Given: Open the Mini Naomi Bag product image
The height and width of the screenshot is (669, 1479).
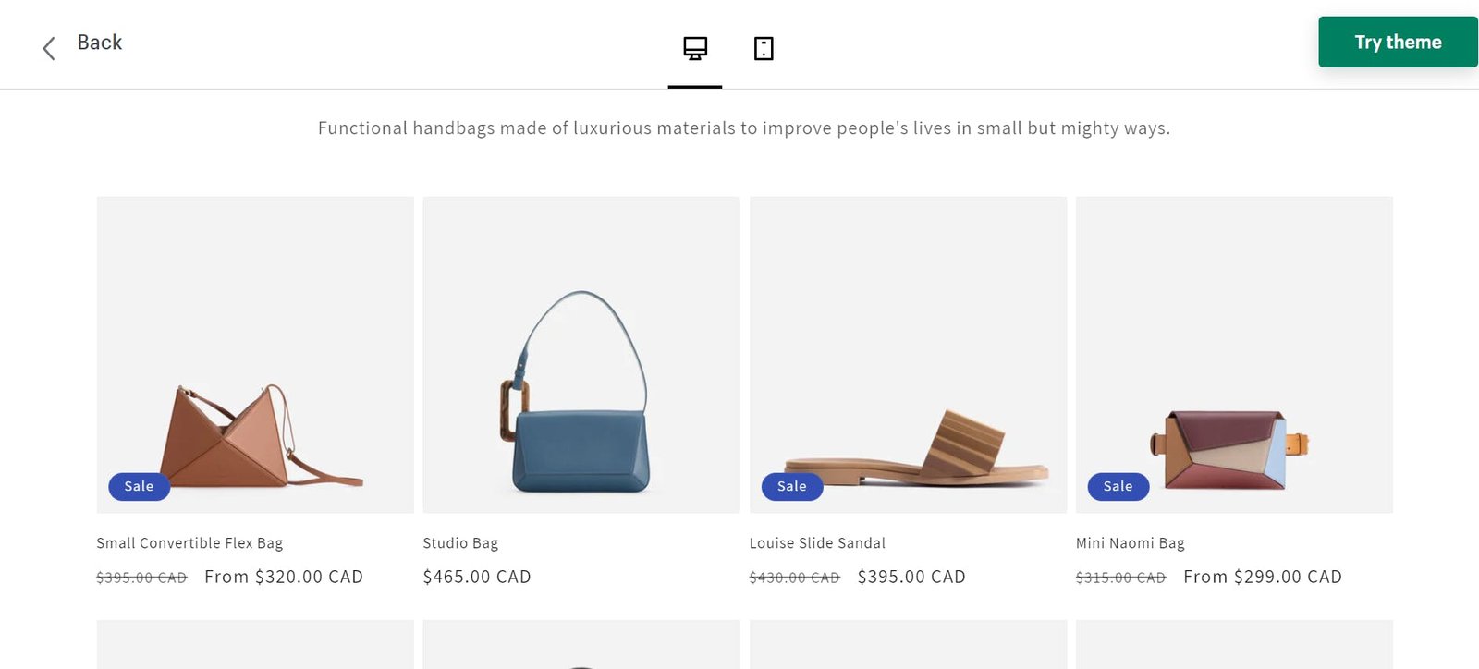Looking at the screenshot, I should (1234, 354).
